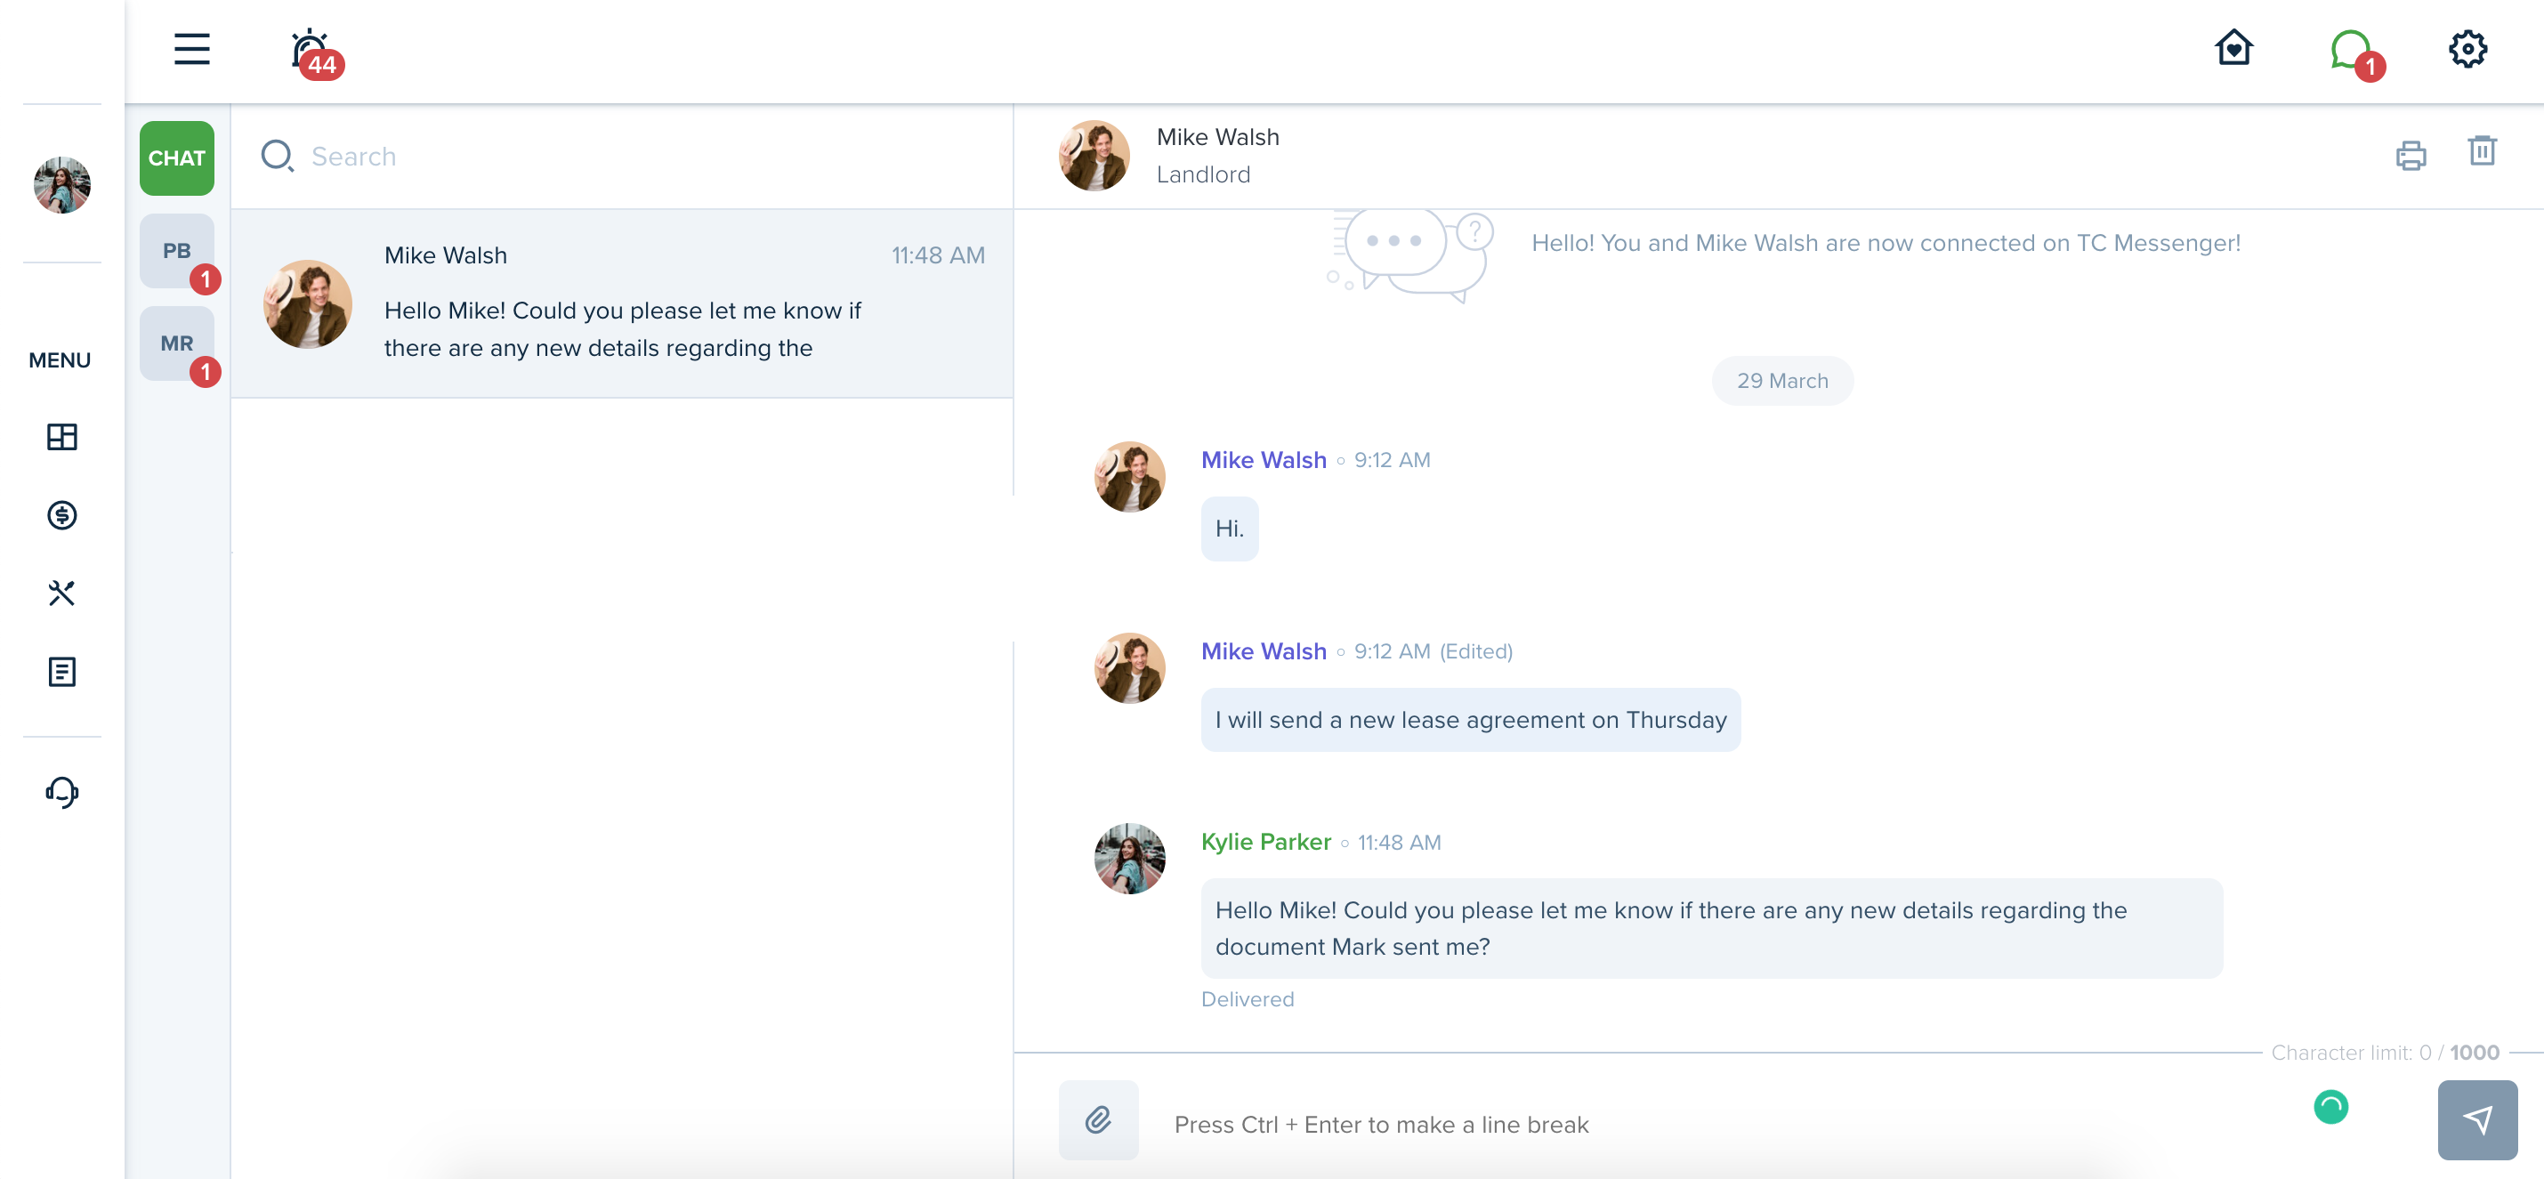
Task: Print the conversation
Action: pos(2410,155)
